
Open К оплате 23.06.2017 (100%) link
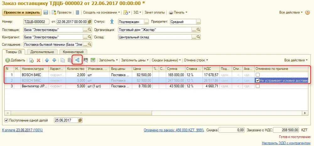(x=22, y=130)
